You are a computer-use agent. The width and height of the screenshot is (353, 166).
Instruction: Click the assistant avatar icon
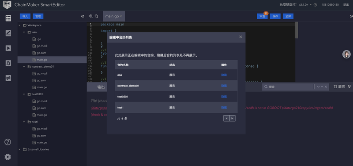pos(346,54)
